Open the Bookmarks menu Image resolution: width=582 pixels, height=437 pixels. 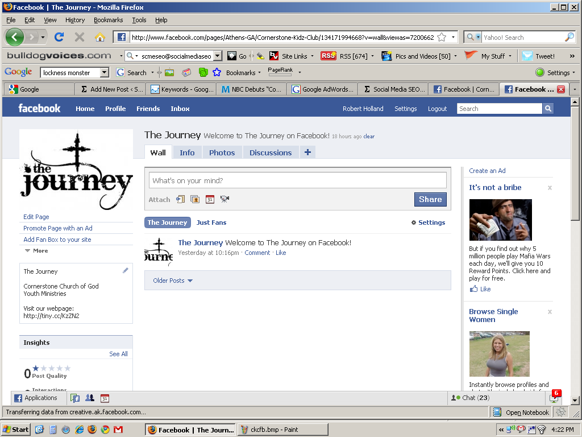pos(108,20)
